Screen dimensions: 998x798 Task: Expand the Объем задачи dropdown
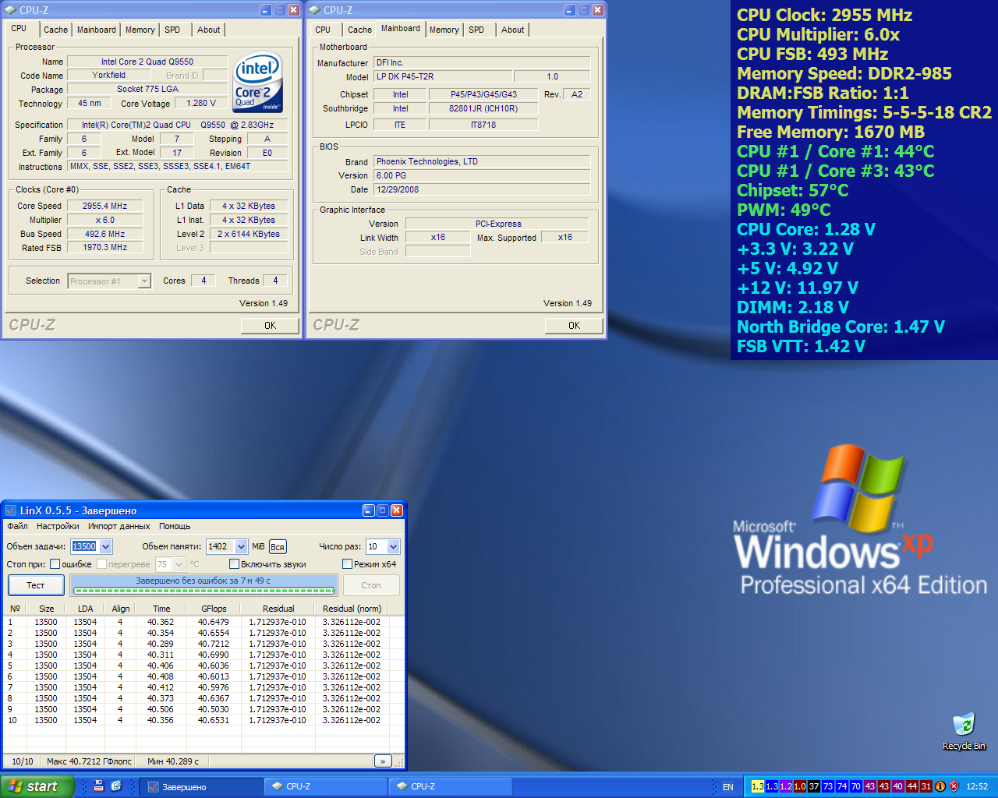106,547
